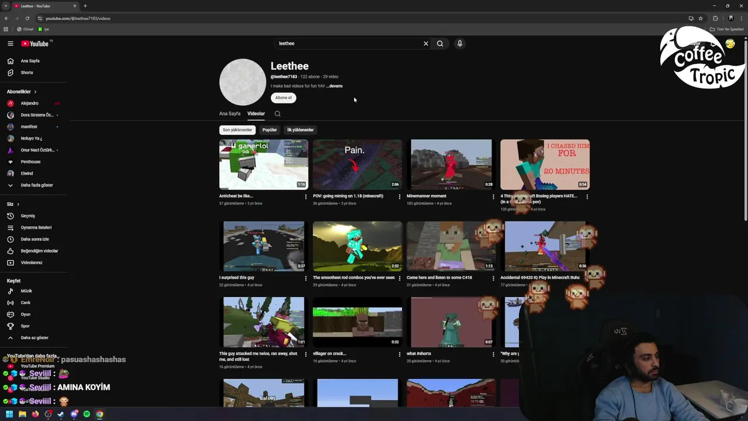Select Son yüklenenler filter chip
Viewport: 748px width, 421px height.
(237, 130)
